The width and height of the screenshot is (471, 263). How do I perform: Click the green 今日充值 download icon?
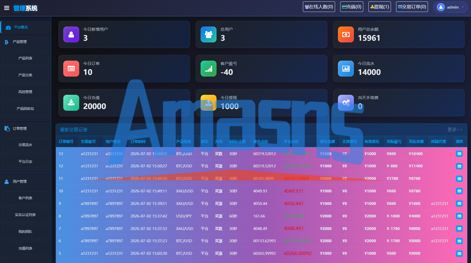coord(71,103)
